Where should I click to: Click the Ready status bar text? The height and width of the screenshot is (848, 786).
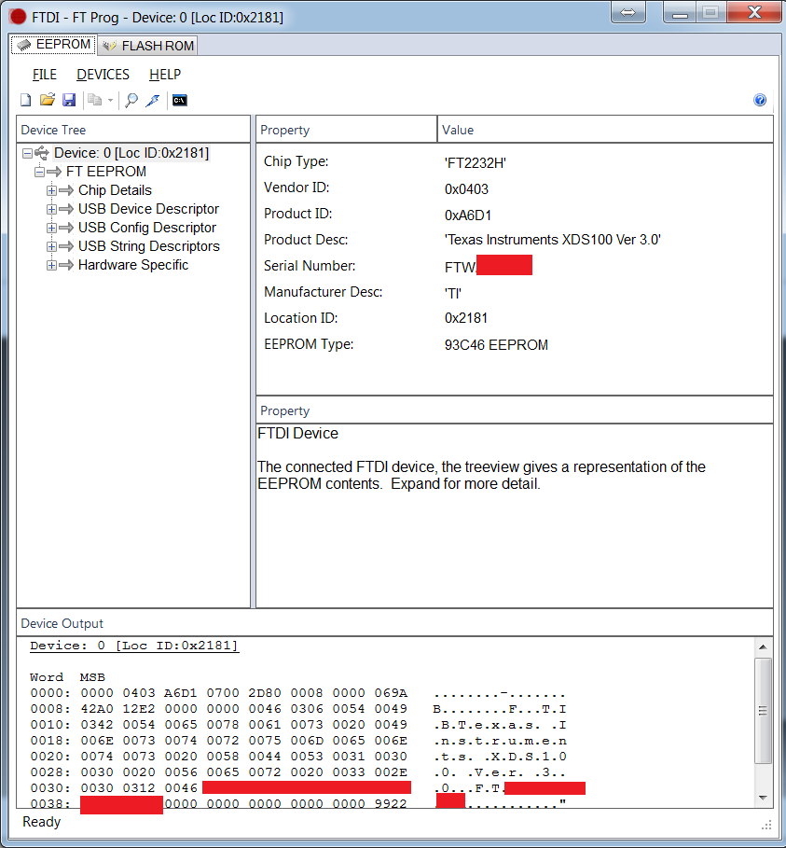42,822
